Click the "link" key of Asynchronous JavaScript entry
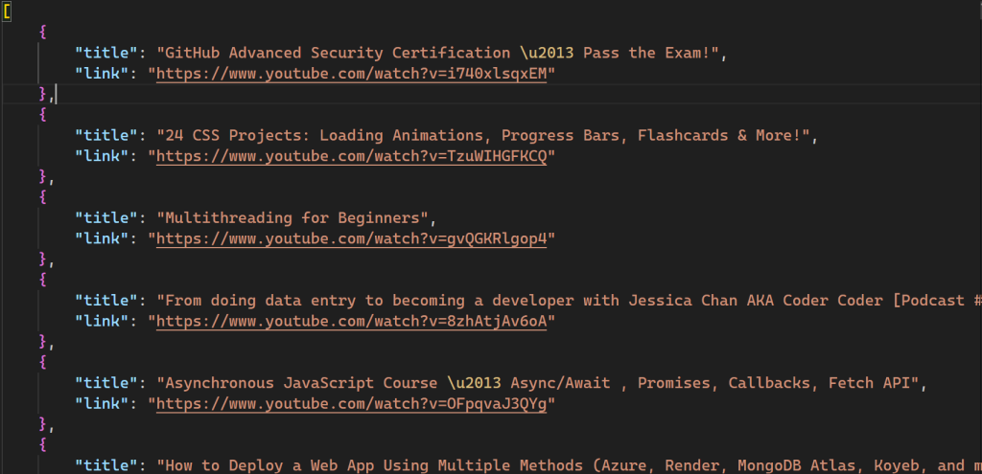The image size is (982, 474). click(x=102, y=404)
